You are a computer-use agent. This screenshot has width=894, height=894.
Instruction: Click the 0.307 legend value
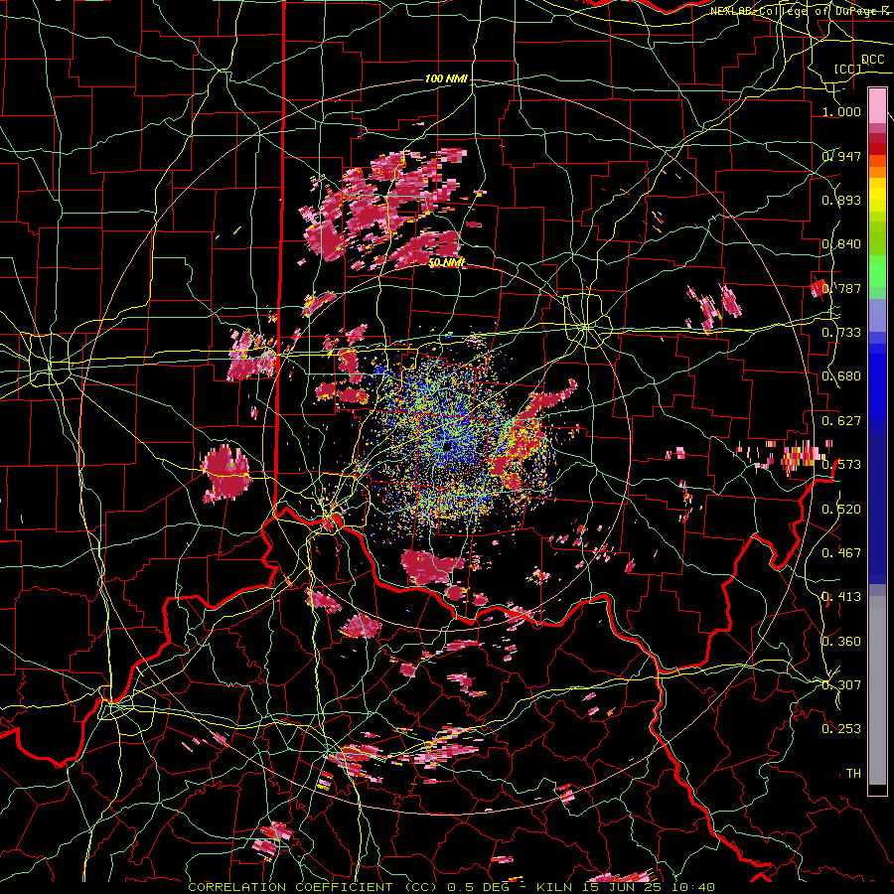coord(841,684)
